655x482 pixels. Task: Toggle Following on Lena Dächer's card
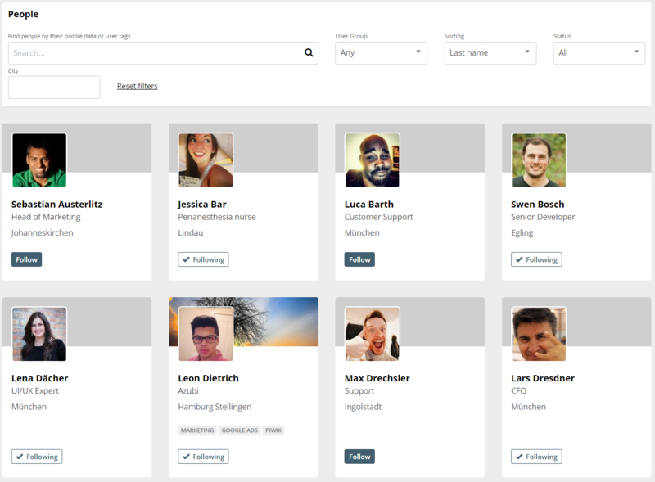click(x=37, y=457)
